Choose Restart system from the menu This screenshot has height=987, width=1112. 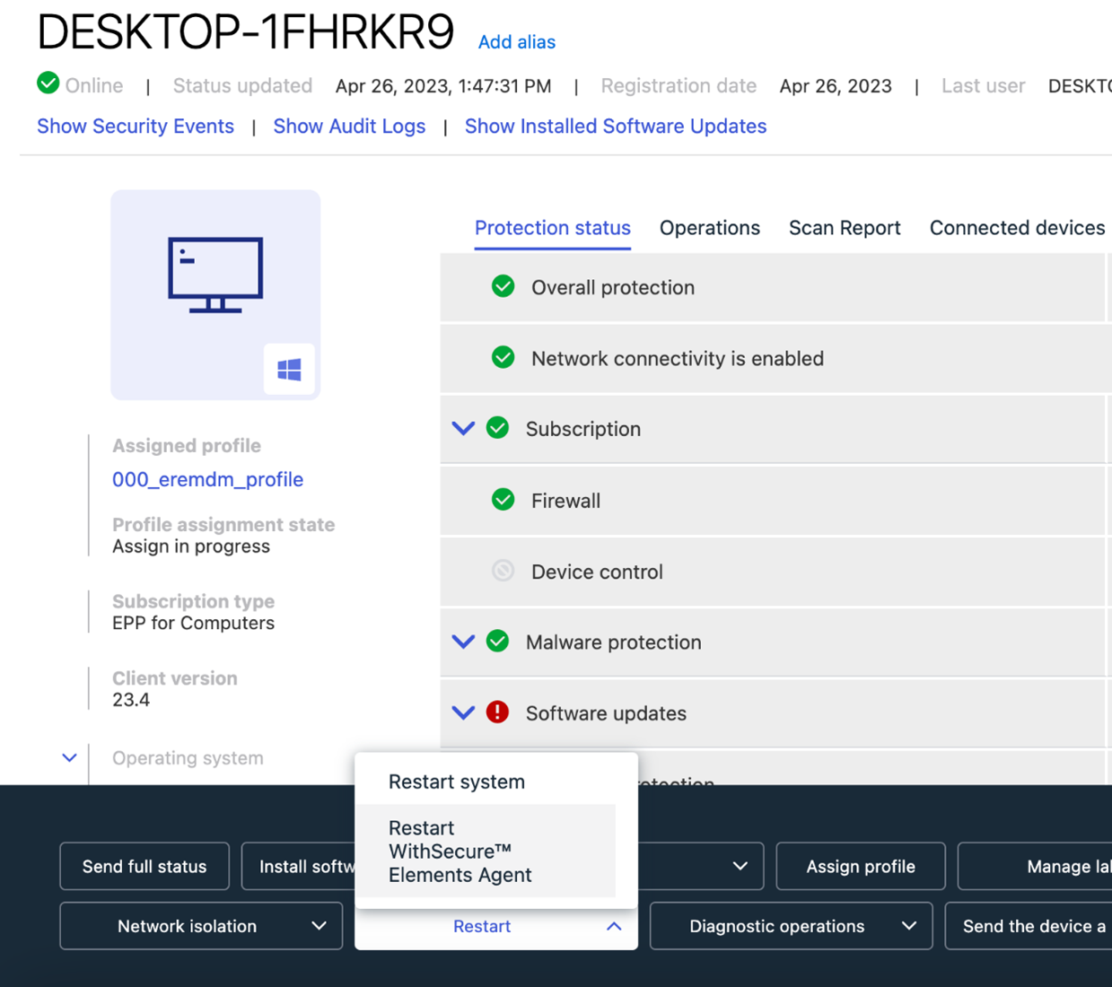point(486,782)
